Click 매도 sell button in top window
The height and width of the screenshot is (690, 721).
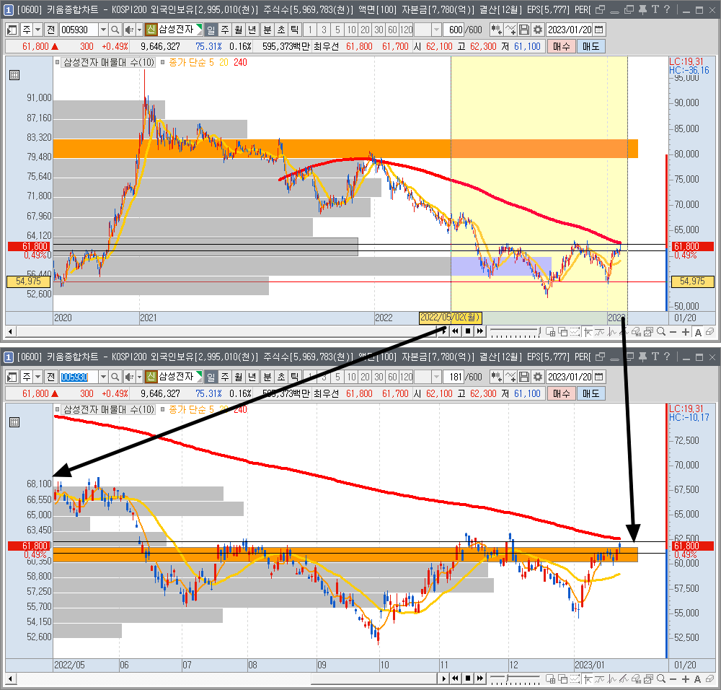click(x=591, y=46)
